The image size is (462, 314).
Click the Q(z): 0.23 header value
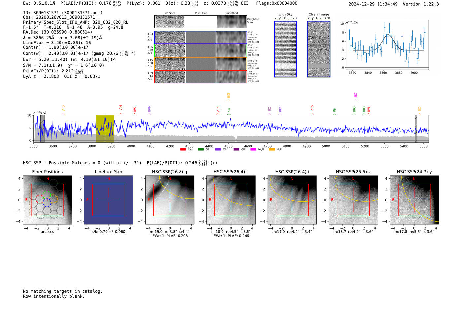tap(181, 3)
